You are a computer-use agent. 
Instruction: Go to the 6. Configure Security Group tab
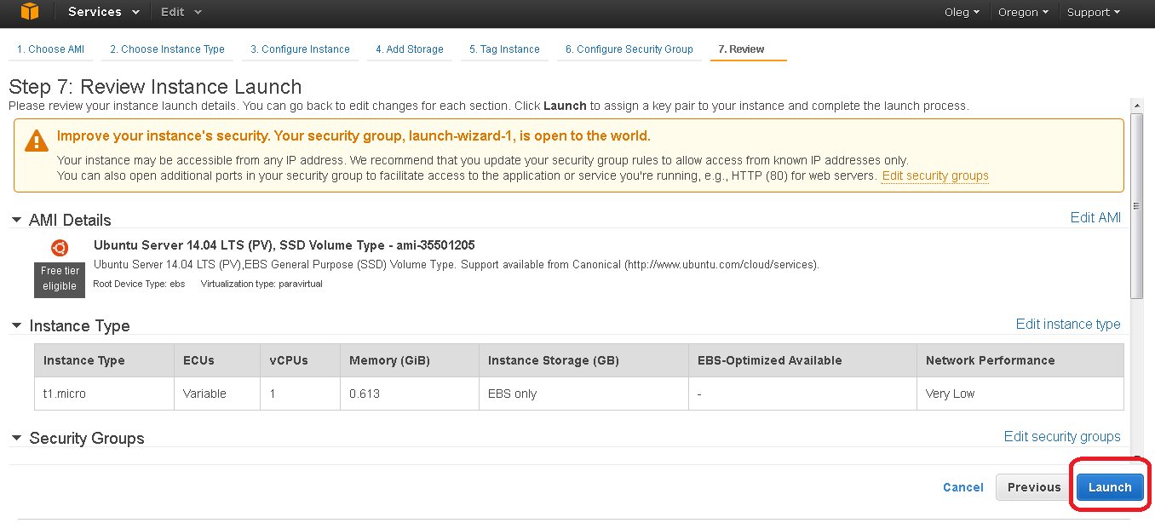(629, 49)
